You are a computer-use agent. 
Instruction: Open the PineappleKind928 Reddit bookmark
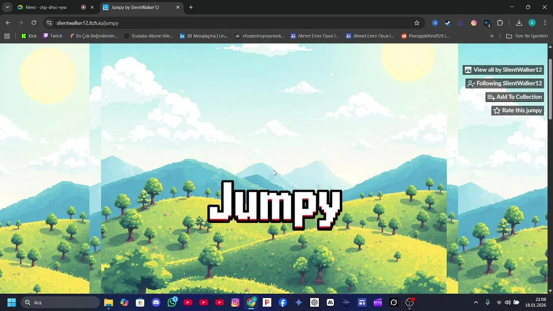point(425,36)
